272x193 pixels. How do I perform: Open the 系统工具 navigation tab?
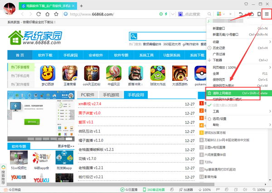coord(146,55)
